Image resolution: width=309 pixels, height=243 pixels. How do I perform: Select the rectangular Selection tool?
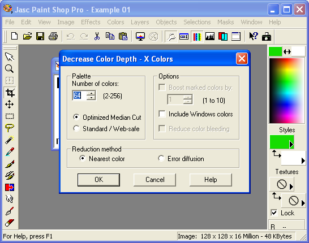coord(10,116)
